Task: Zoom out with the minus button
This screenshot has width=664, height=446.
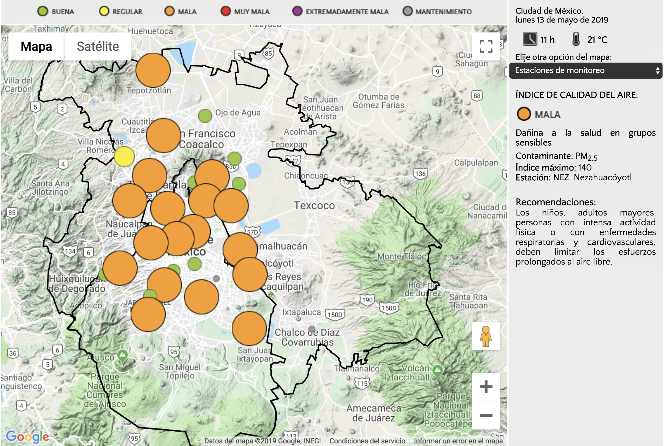Action: [486, 415]
